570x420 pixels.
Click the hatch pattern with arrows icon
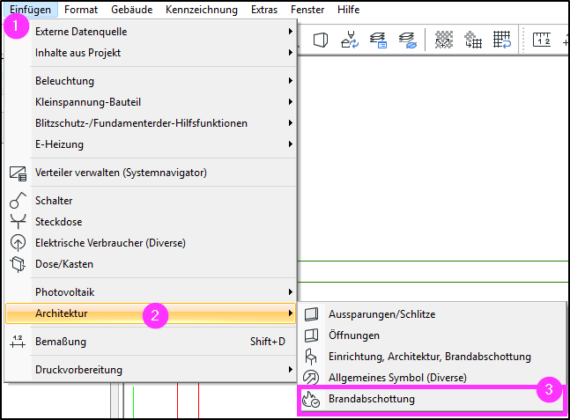pyautogui.click(x=444, y=40)
